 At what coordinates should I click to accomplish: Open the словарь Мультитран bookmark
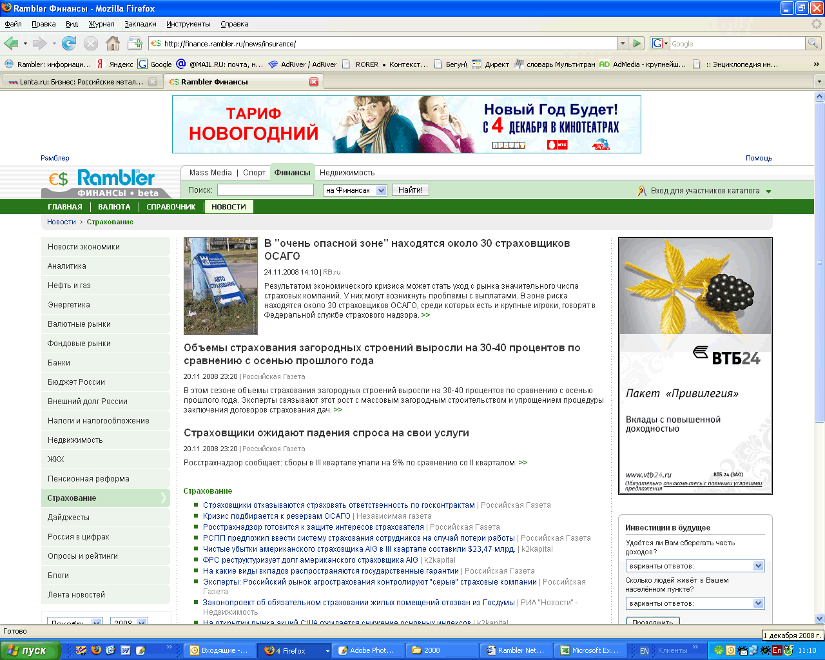point(555,64)
